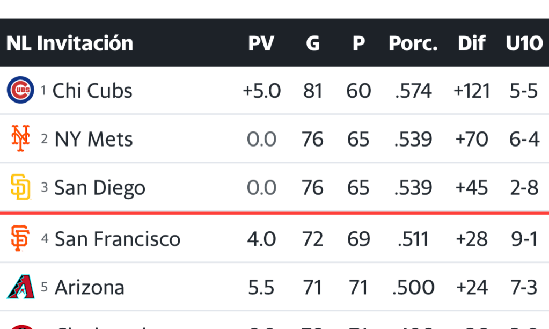This screenshot has width=549, height=329.
Task: Click the NY Mets logo icon
Action: (20, 139)
